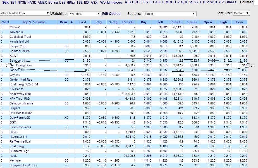
Task: Click the Edit Quotes link
Action: click(111, 14)
